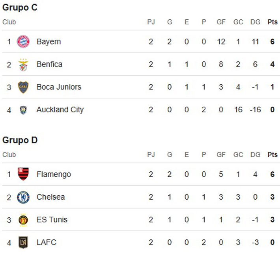Image resolution: width=280 pixels, height=256 pixels.
Task: Open the Chelsea team name link
Action: pyautogui.click(x=51, y=197)
